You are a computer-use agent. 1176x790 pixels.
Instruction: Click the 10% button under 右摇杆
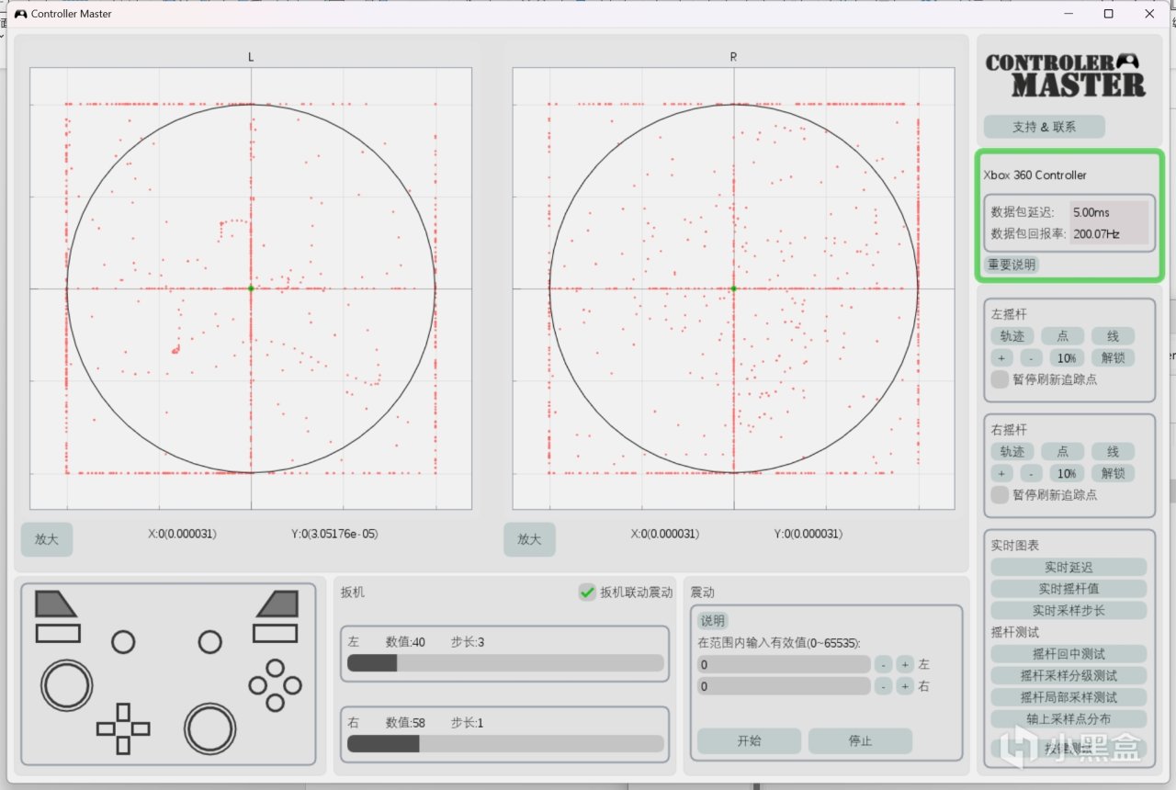click(x=1066, y=474)
